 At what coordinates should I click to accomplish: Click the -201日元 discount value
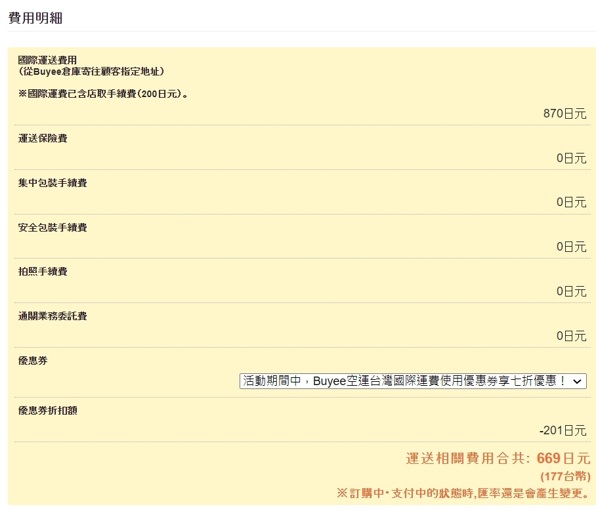563,430
